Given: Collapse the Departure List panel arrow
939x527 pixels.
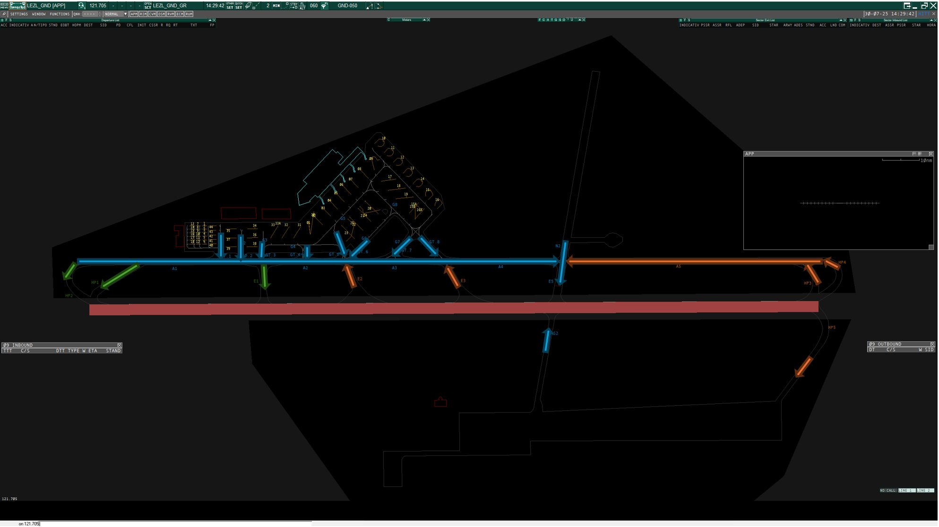Looking at the screenshot, I should pyautogui.click(x=210, y=20).
